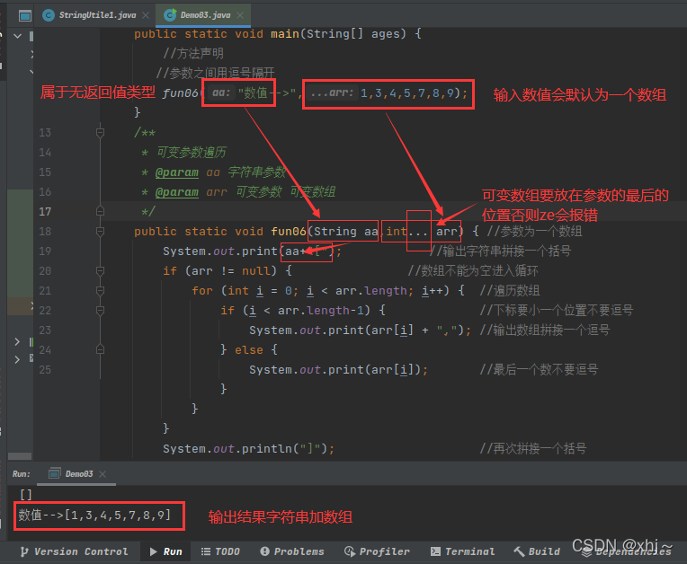Close the Demo03 run tab
The image size is (687, 564).
pyautogui.click(x=103, y=474)
